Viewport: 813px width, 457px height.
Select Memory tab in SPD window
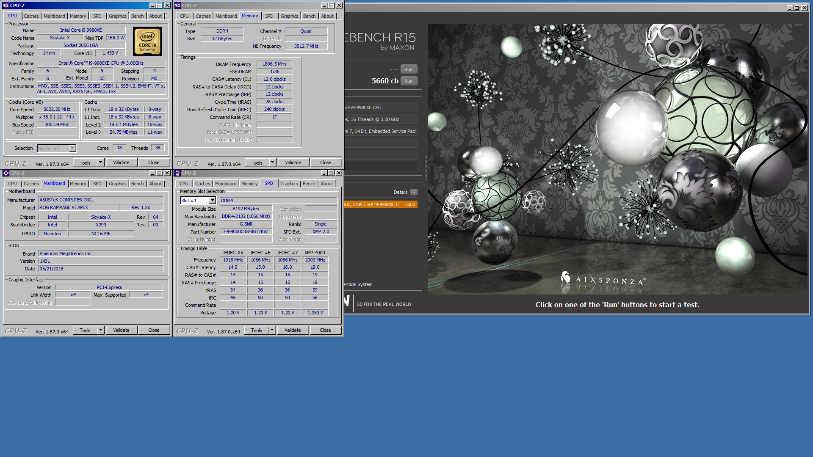click(249, 184)
